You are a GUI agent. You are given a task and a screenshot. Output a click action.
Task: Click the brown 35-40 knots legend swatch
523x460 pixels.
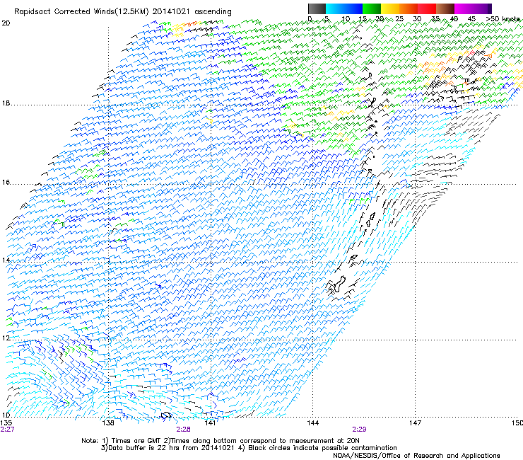click(x=445, y=8)
